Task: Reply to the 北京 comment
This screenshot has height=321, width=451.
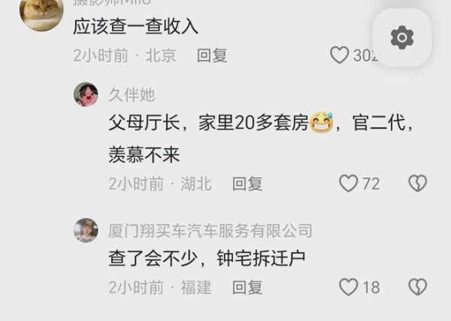Action: (212, 55)
